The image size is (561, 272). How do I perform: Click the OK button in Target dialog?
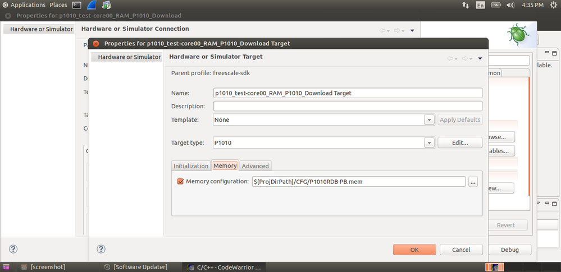[414, 250]
